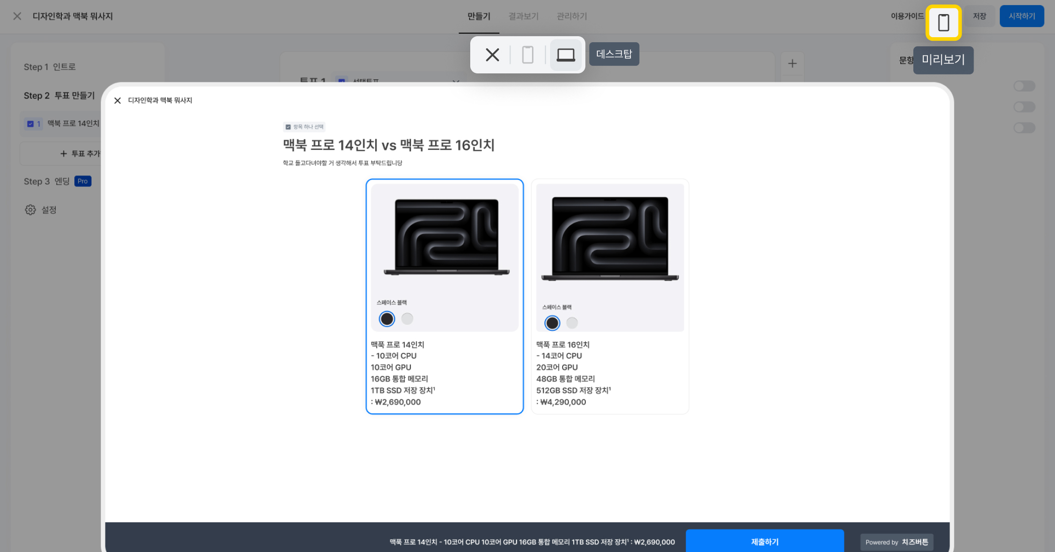
Task: Switch to the 결과보기 tab
Action: click(x=523, y=16)
